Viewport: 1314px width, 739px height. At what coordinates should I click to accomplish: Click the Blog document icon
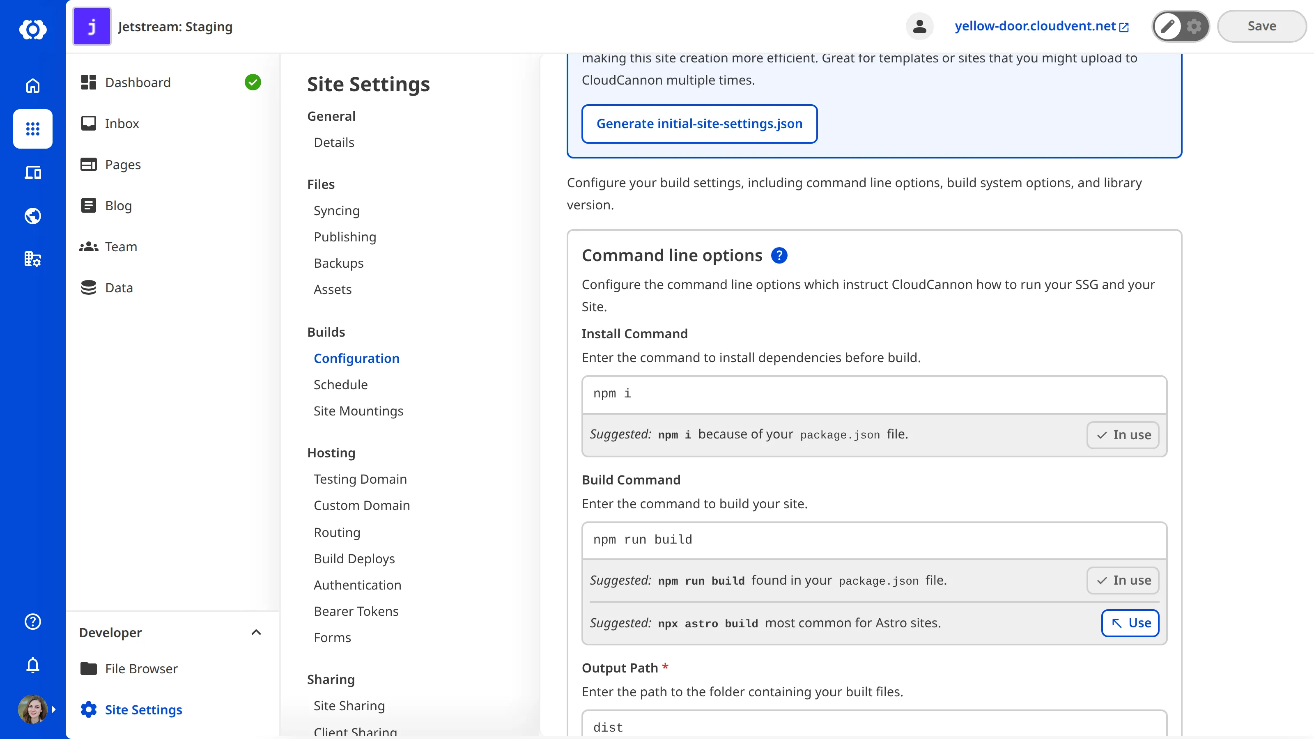tap(89, 206)
